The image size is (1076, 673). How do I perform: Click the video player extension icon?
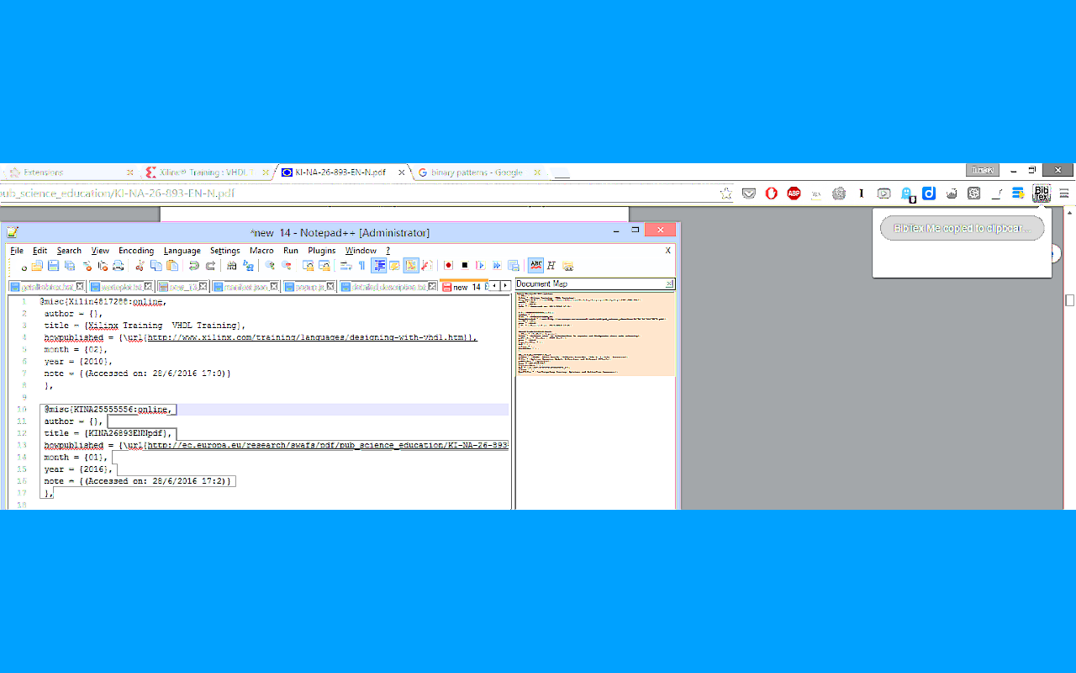pyautogui.click(x=883, y=193)
